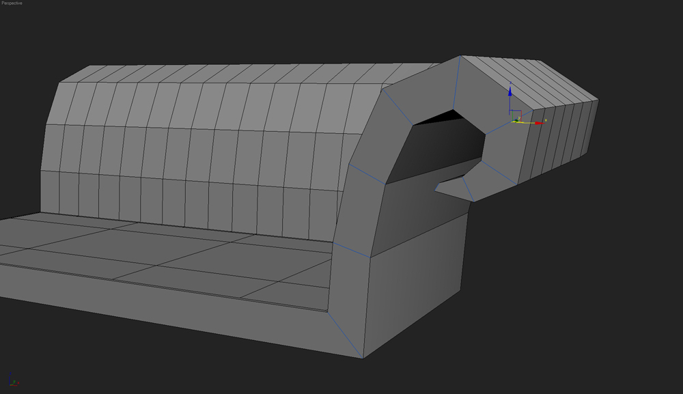683x394 pixels.
Task: Click the X label beside the red arrow
Action: click(x=546, y=120)
